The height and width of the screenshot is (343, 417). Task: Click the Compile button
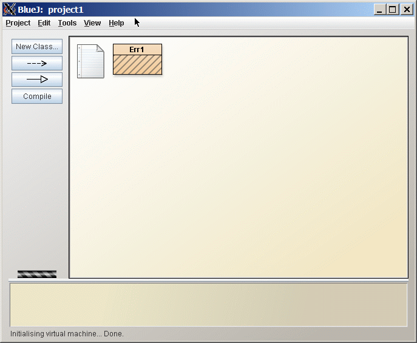click(37, 97)
